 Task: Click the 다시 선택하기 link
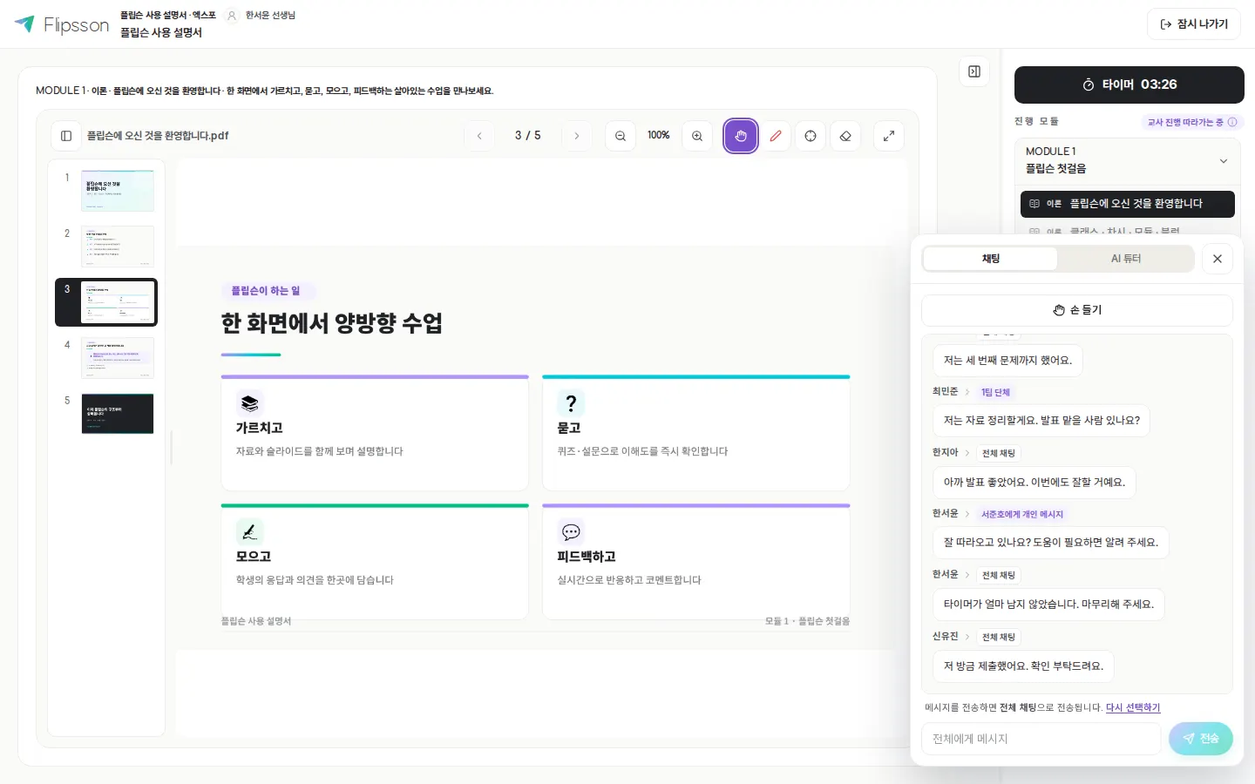[x=1133, y=707]
